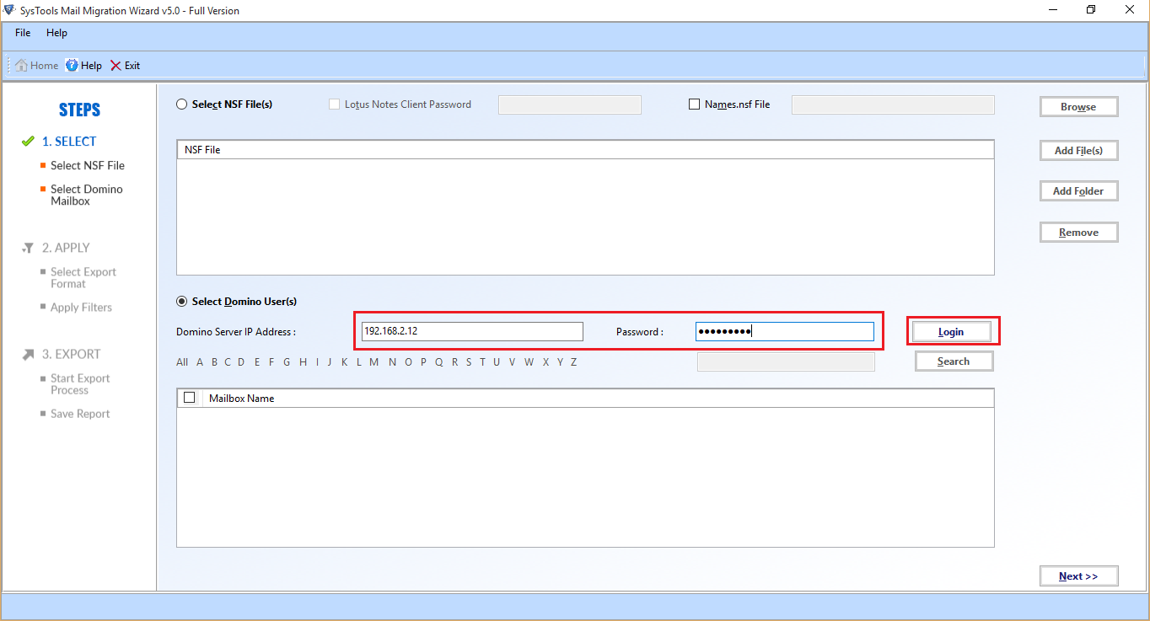This screenshot has width=1150, height=621.
Task: Filter mailboxes by letter S
Action: tap(469, 362)
